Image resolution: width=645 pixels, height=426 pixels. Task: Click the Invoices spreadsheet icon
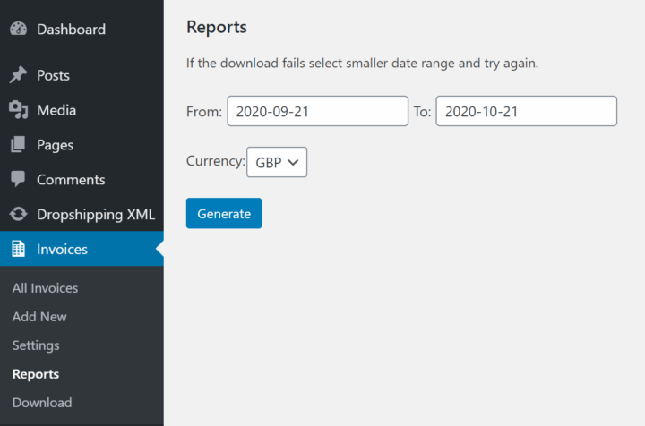point(18,250)
